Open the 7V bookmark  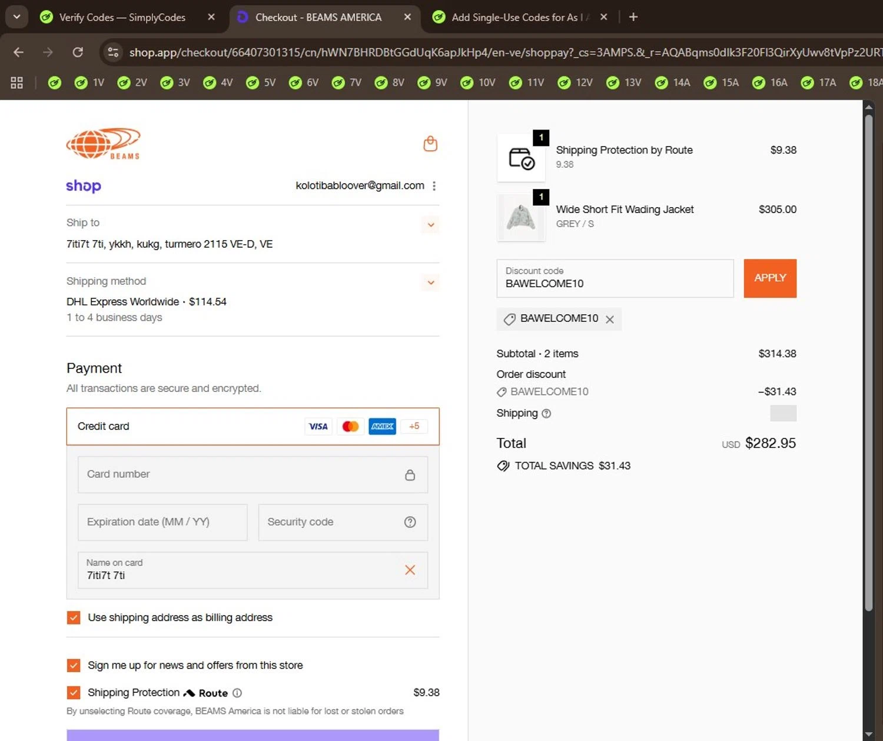347,82
